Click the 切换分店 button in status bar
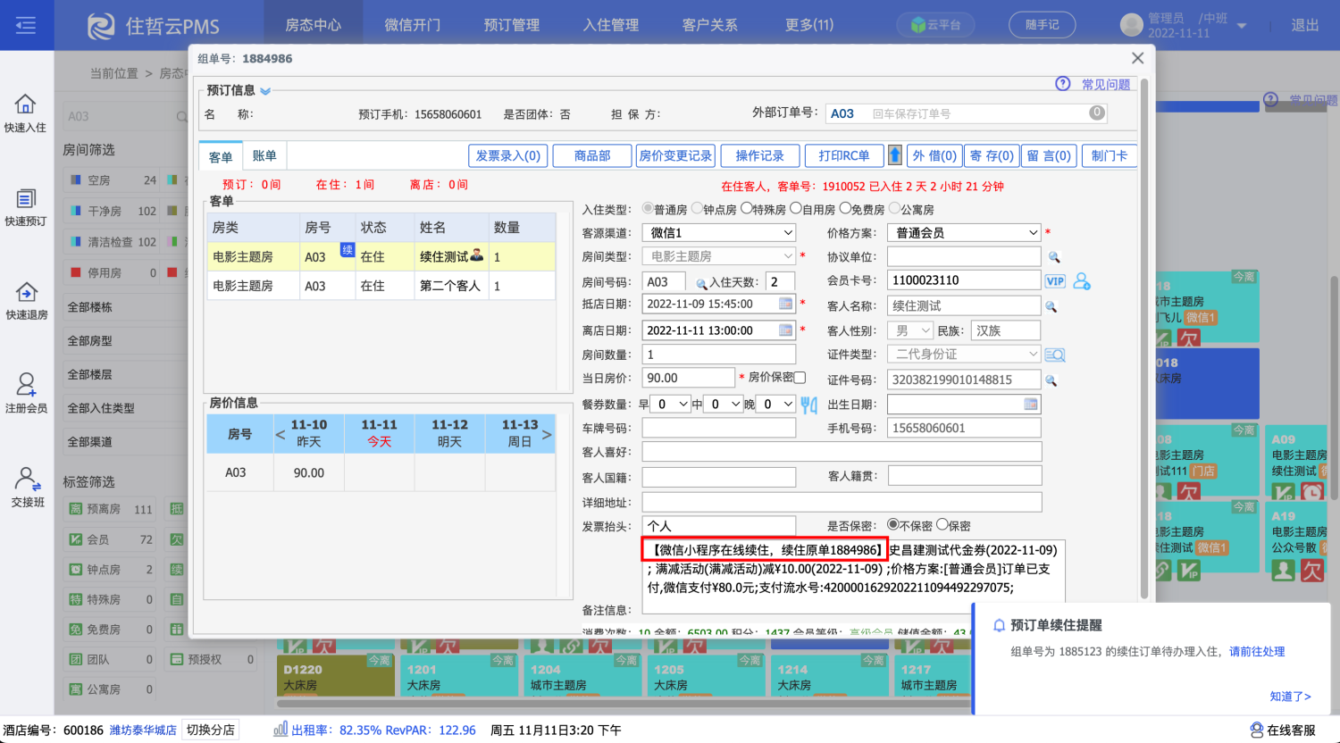The width and height of the screenshot is (1340, 743). [x=211, y=730]
